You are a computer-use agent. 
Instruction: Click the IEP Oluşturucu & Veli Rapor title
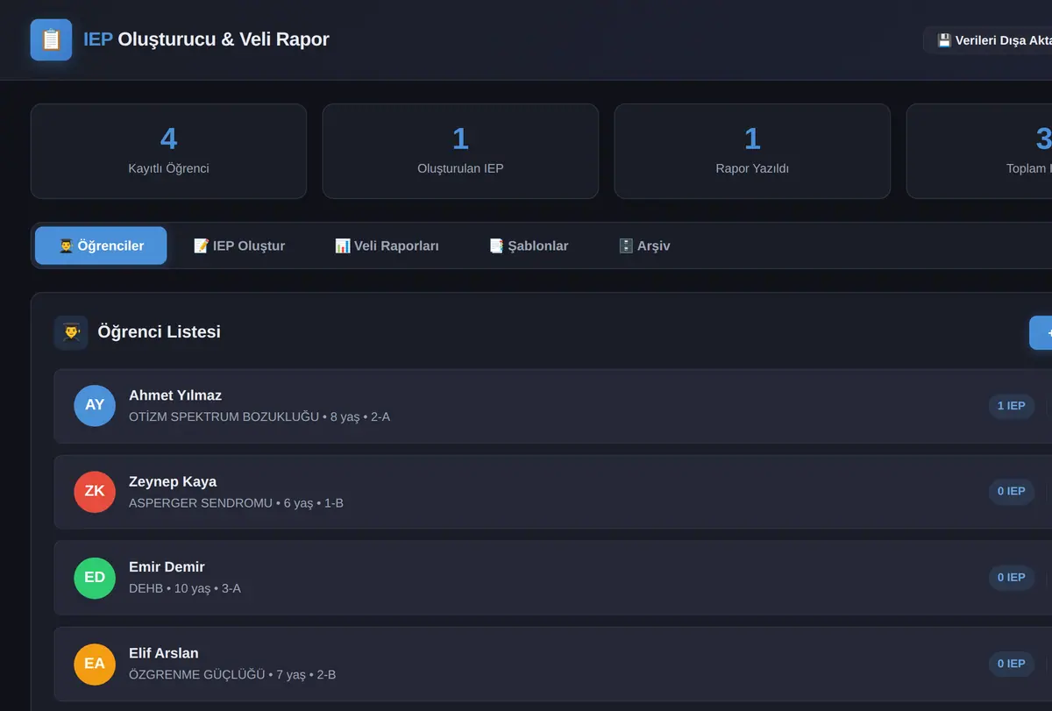pyautogui.click(x=206, y=39)
